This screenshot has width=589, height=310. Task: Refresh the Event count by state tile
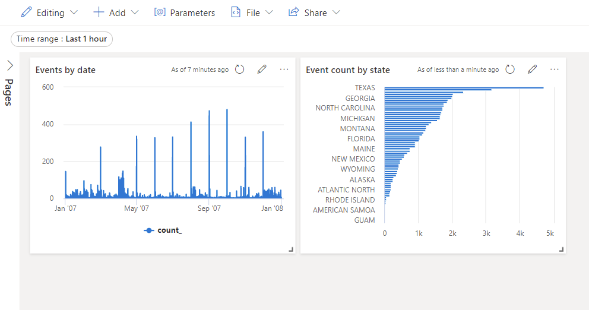coord(510,69)
